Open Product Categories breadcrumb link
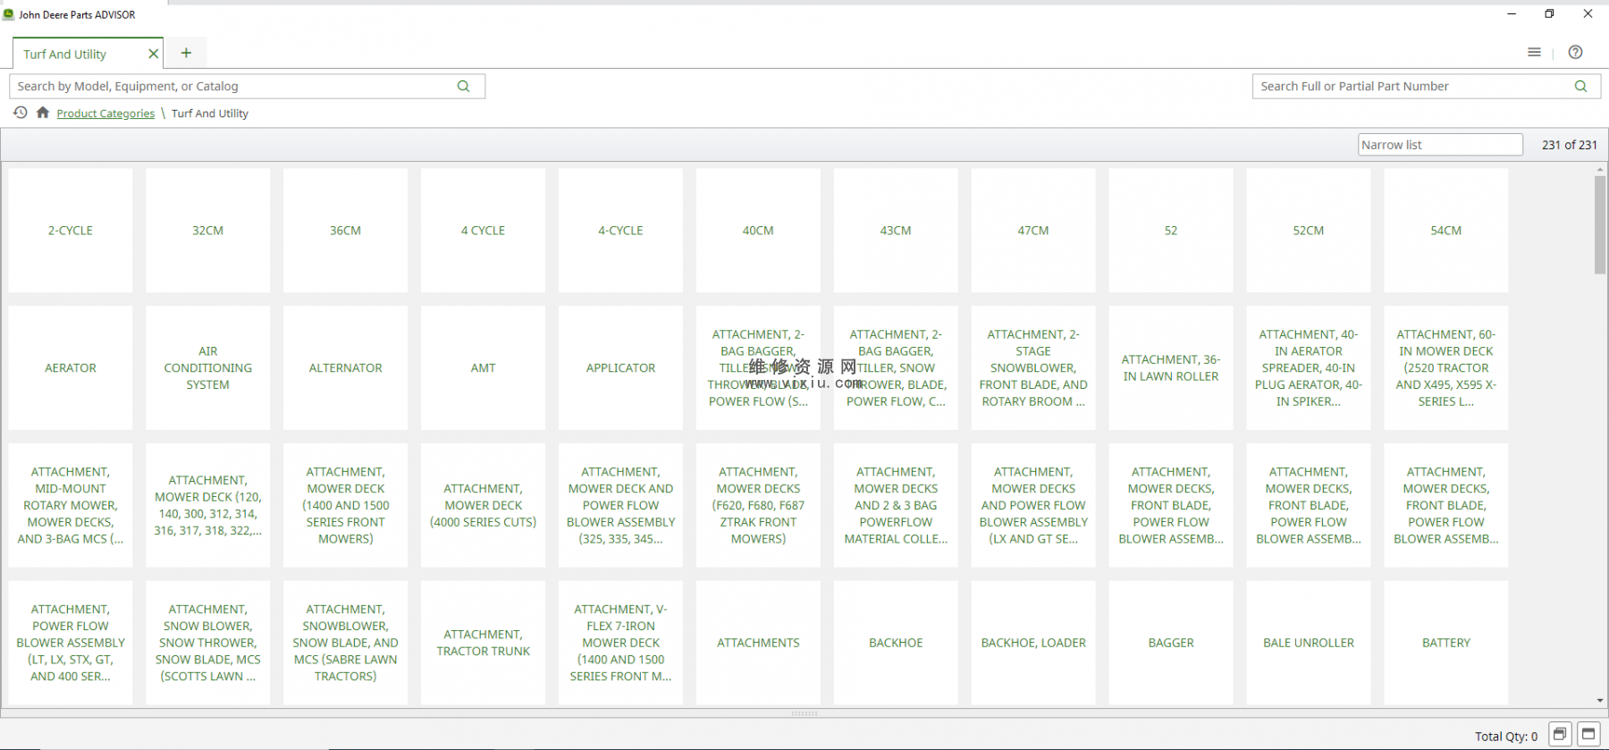The image size is (1609, 750). 105,114
